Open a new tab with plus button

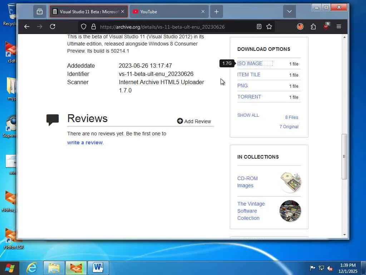217,11
